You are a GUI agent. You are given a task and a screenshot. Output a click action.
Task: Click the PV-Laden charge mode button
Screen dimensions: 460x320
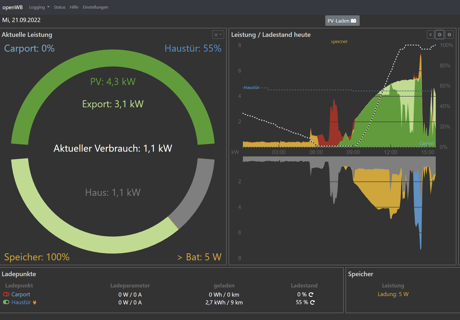pos(339,21)
